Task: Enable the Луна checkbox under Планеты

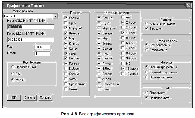Action: coord(66,23)
